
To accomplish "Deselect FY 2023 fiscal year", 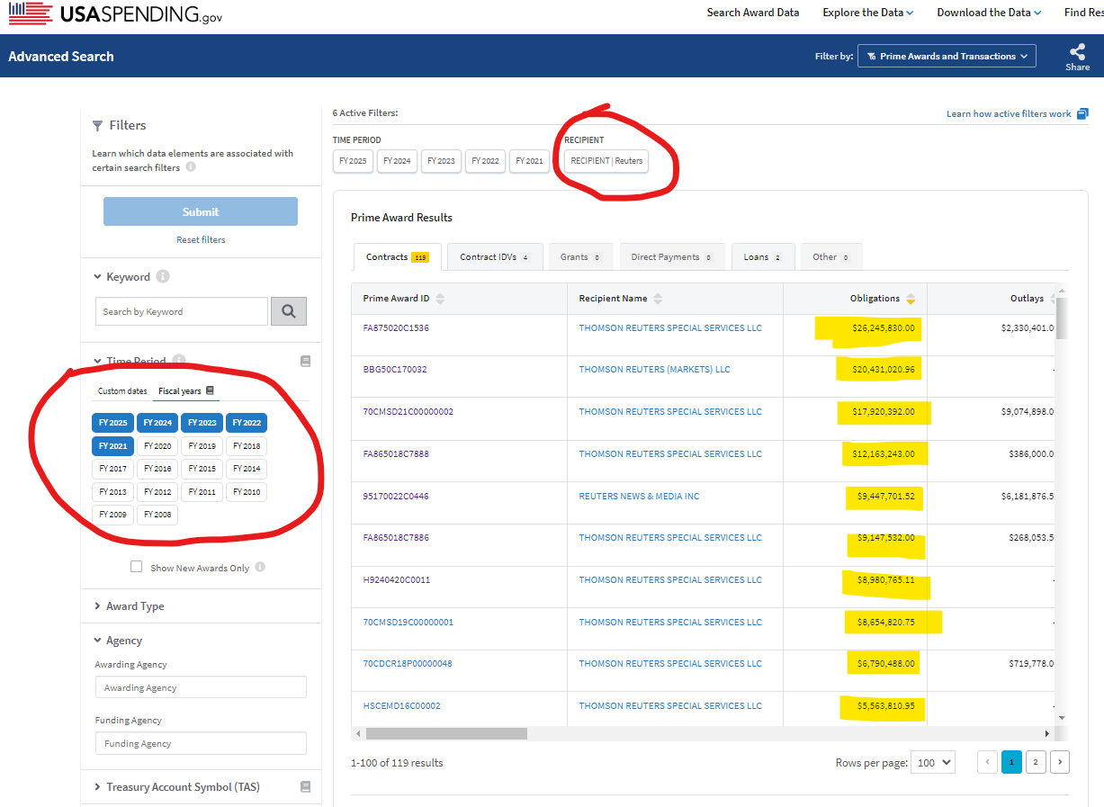I will coord(202,423).
